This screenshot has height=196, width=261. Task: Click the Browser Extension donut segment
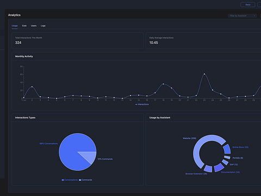pyautogui.click(x=208, y=169)
